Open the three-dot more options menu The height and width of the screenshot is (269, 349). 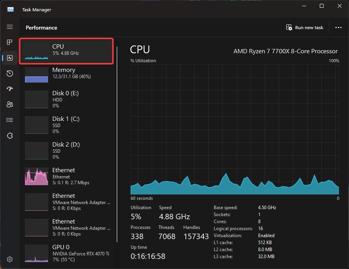coord(338,28)
